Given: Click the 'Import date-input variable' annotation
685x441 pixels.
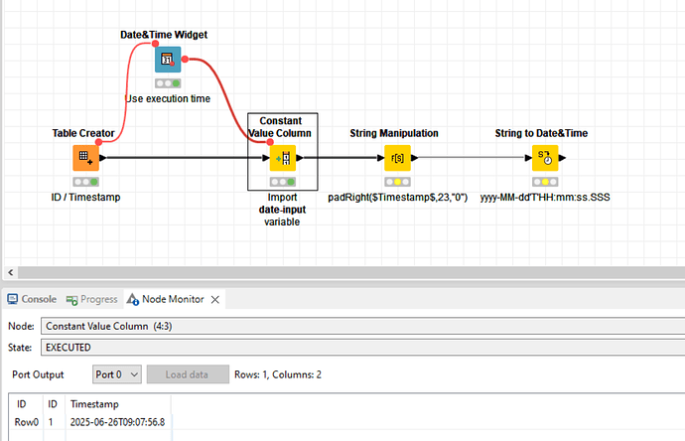Looking at the screenshot, I should 282,210.
